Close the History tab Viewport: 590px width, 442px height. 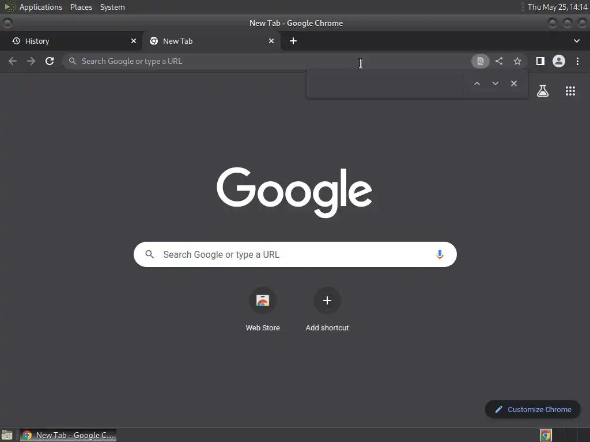134,41
